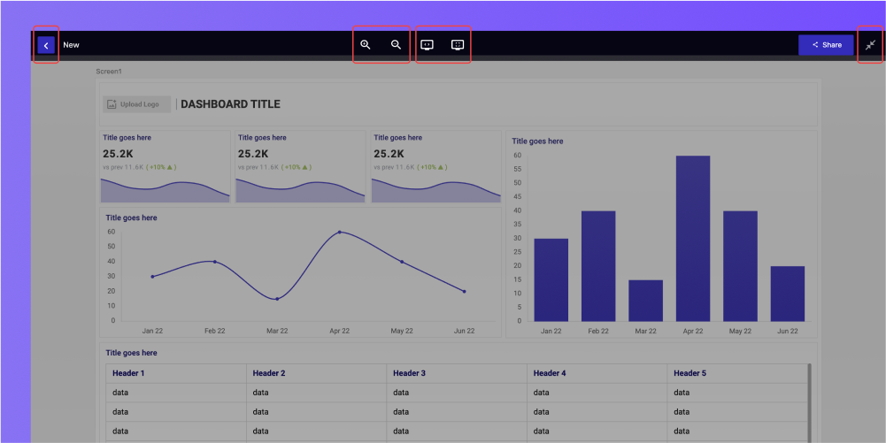Select the fit-to-width screen icon

(428, 44)
